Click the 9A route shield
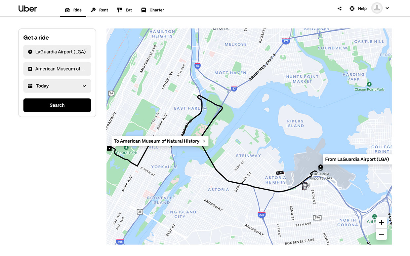Screen dimensions: 410x256 111,93
